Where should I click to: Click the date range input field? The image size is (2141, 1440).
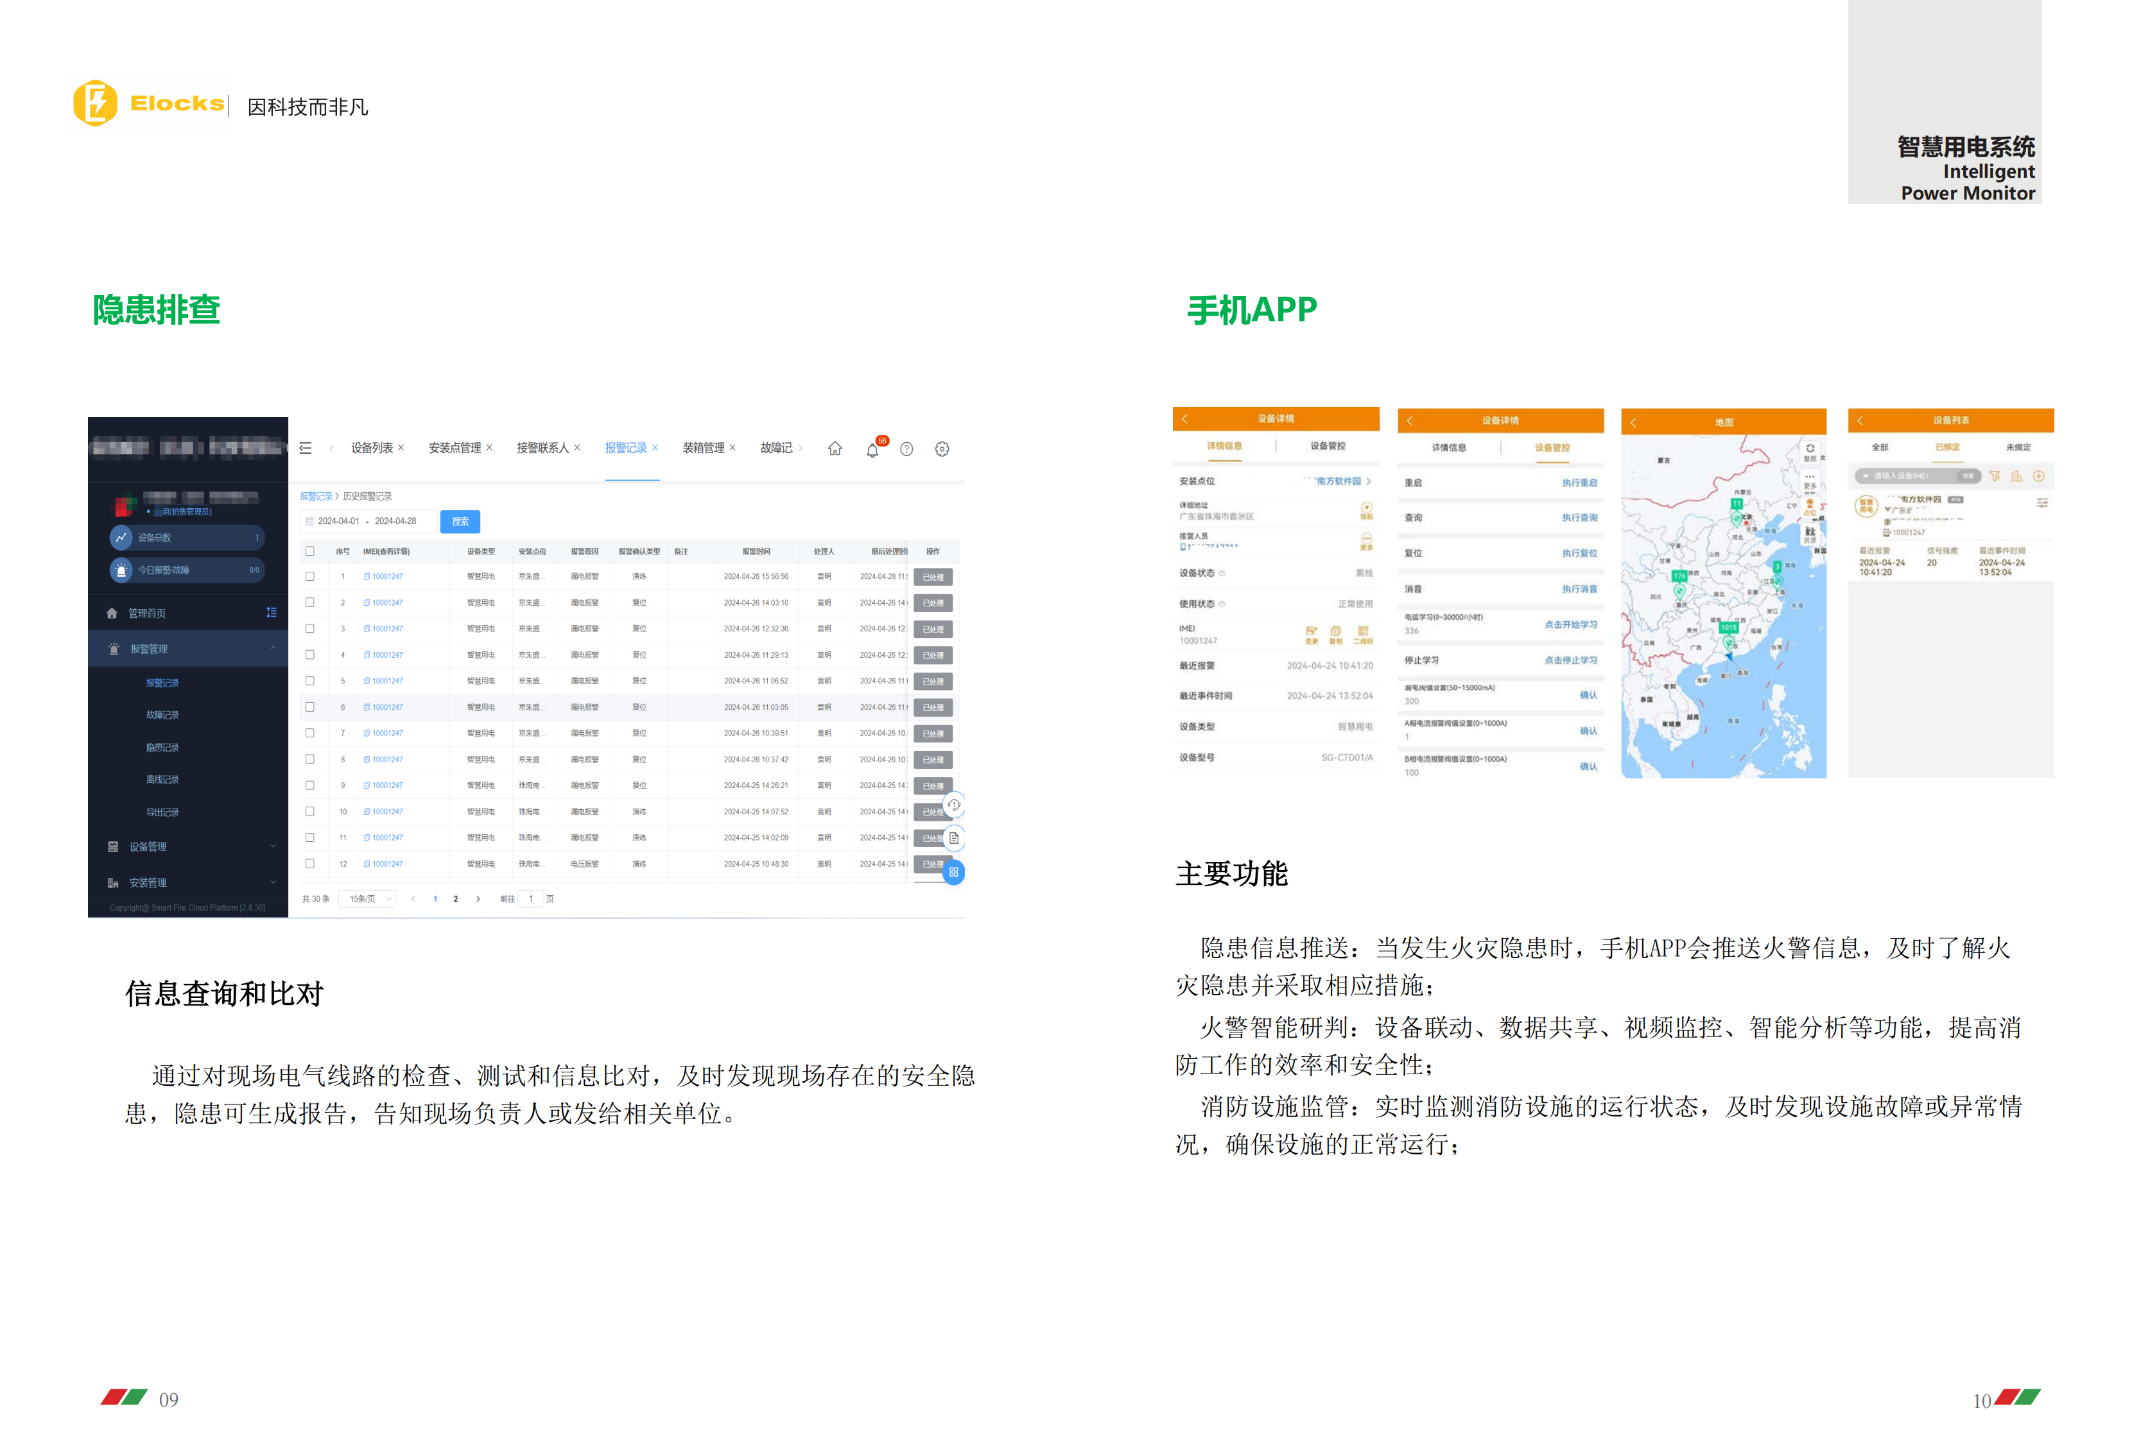(367, 522)
